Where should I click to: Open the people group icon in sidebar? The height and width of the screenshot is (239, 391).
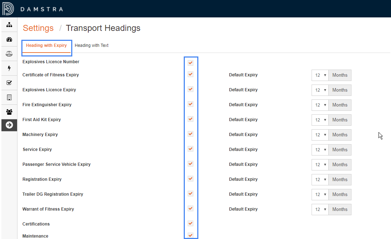click(x=9, y=111)
